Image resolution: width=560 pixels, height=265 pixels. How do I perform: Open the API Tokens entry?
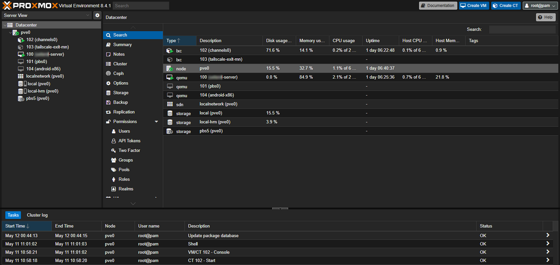coord(126,141)
